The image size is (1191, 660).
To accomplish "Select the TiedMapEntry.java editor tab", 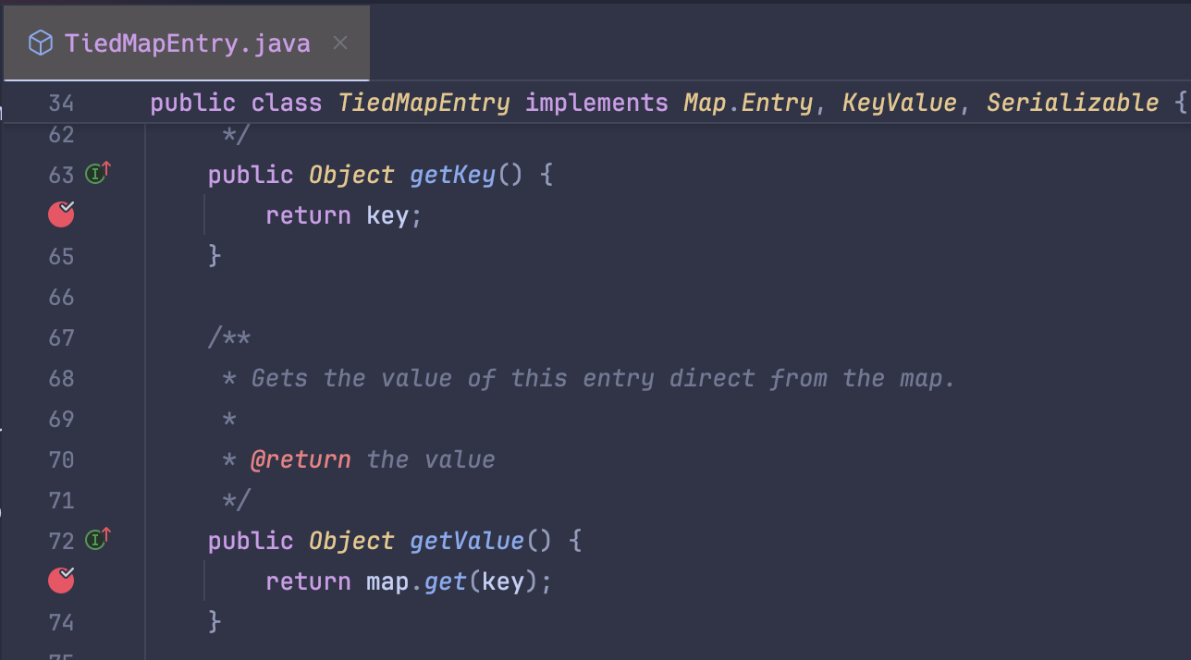I will point(185,42).
